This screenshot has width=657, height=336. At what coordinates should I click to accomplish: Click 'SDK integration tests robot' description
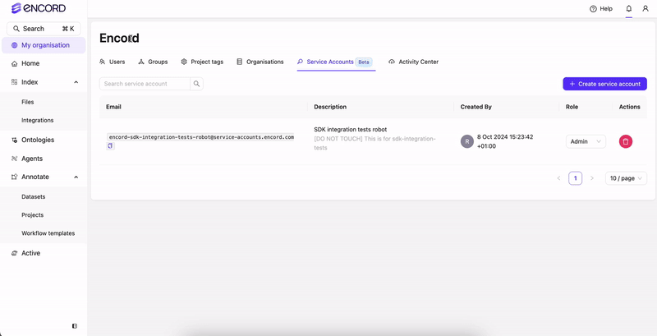tap(351, 130)
